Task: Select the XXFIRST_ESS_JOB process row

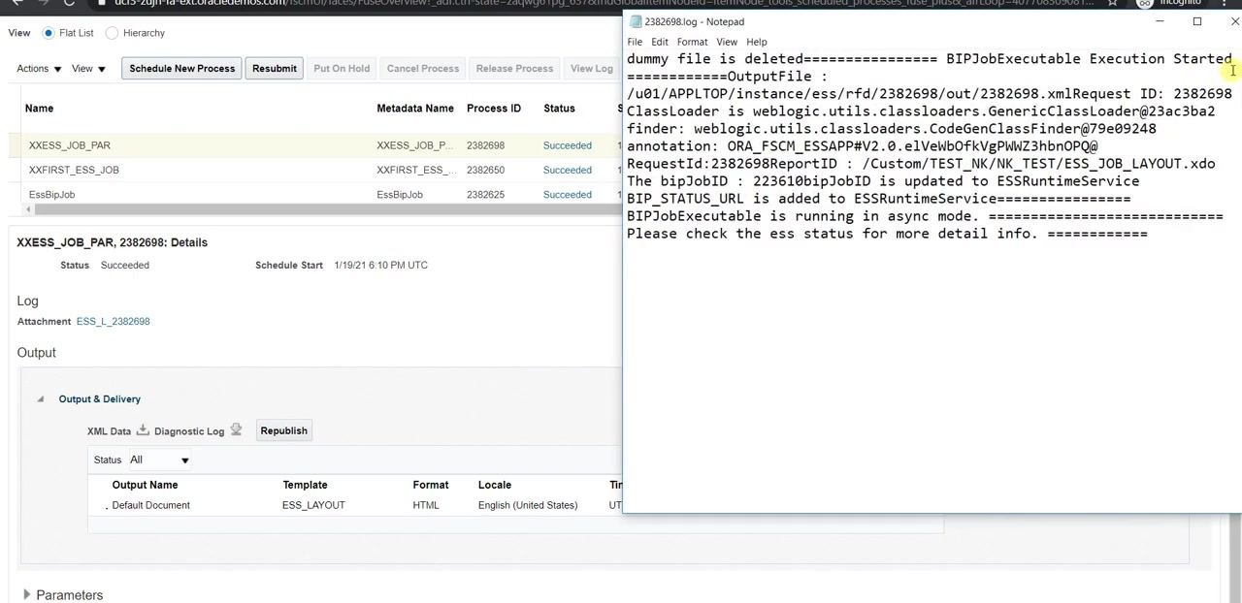Action: (x=315, y=170)
